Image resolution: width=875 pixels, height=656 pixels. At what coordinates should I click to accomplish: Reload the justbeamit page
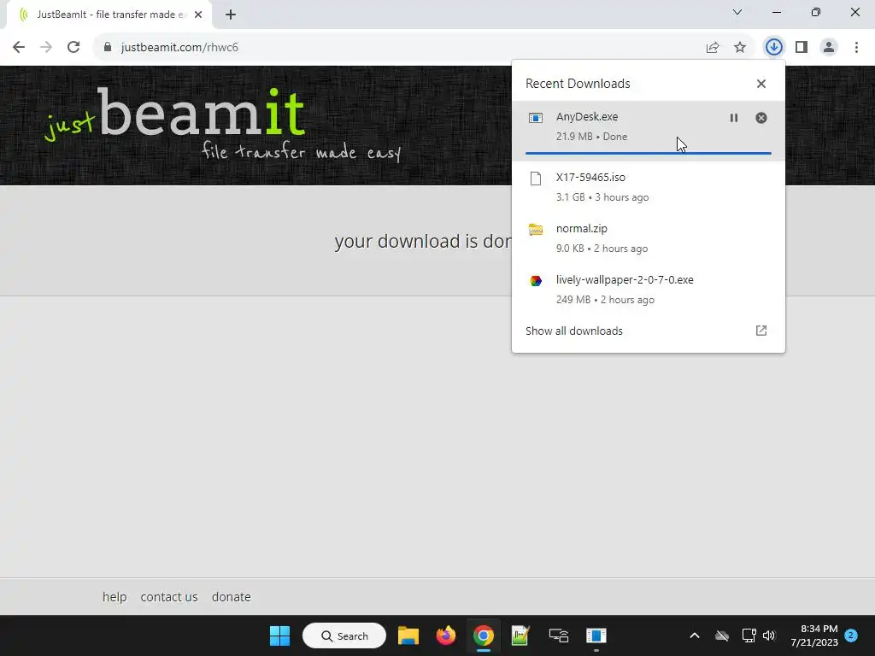click(73, 47)
